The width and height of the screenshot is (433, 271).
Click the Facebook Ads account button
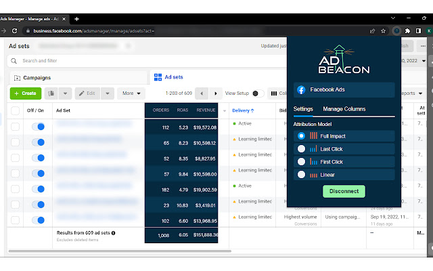344,89
